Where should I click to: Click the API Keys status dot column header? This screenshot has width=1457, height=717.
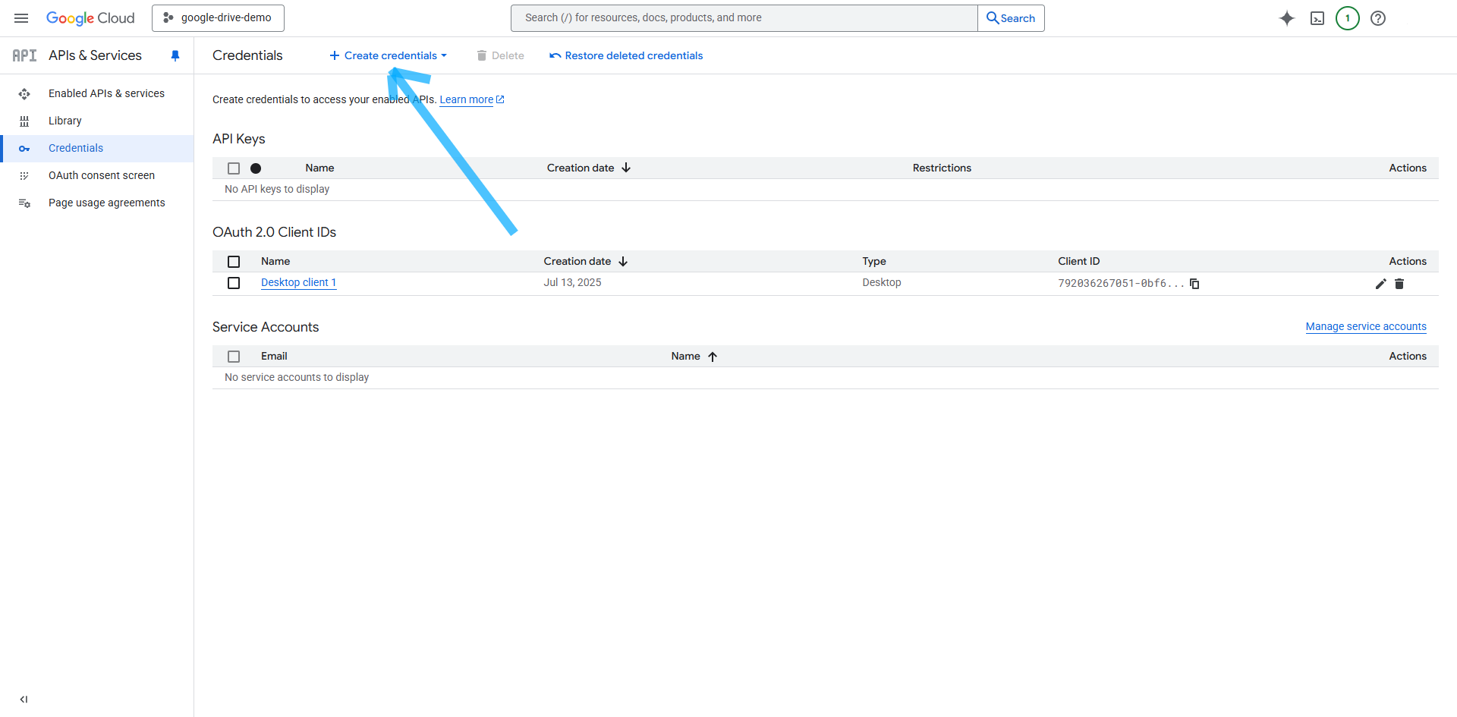(256, 168)
